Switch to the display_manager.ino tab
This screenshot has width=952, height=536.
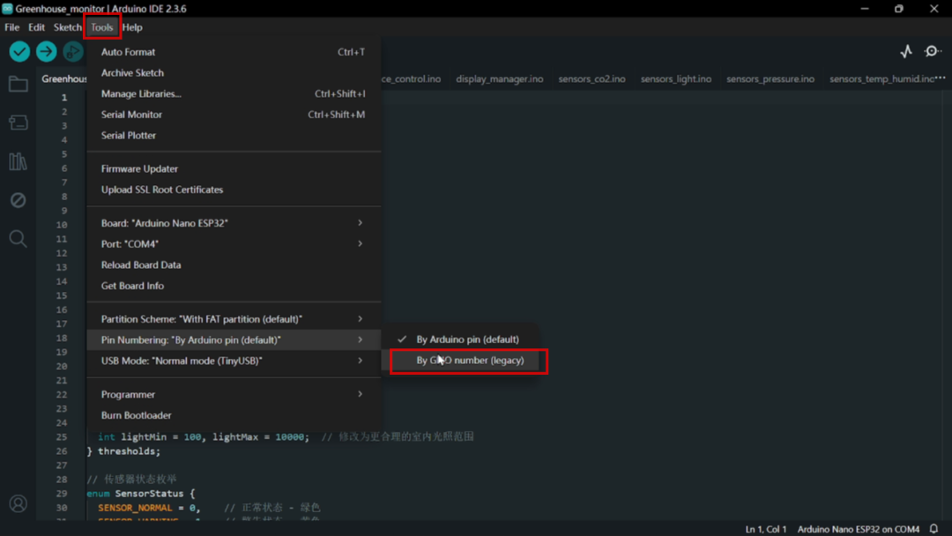(499, 79)
